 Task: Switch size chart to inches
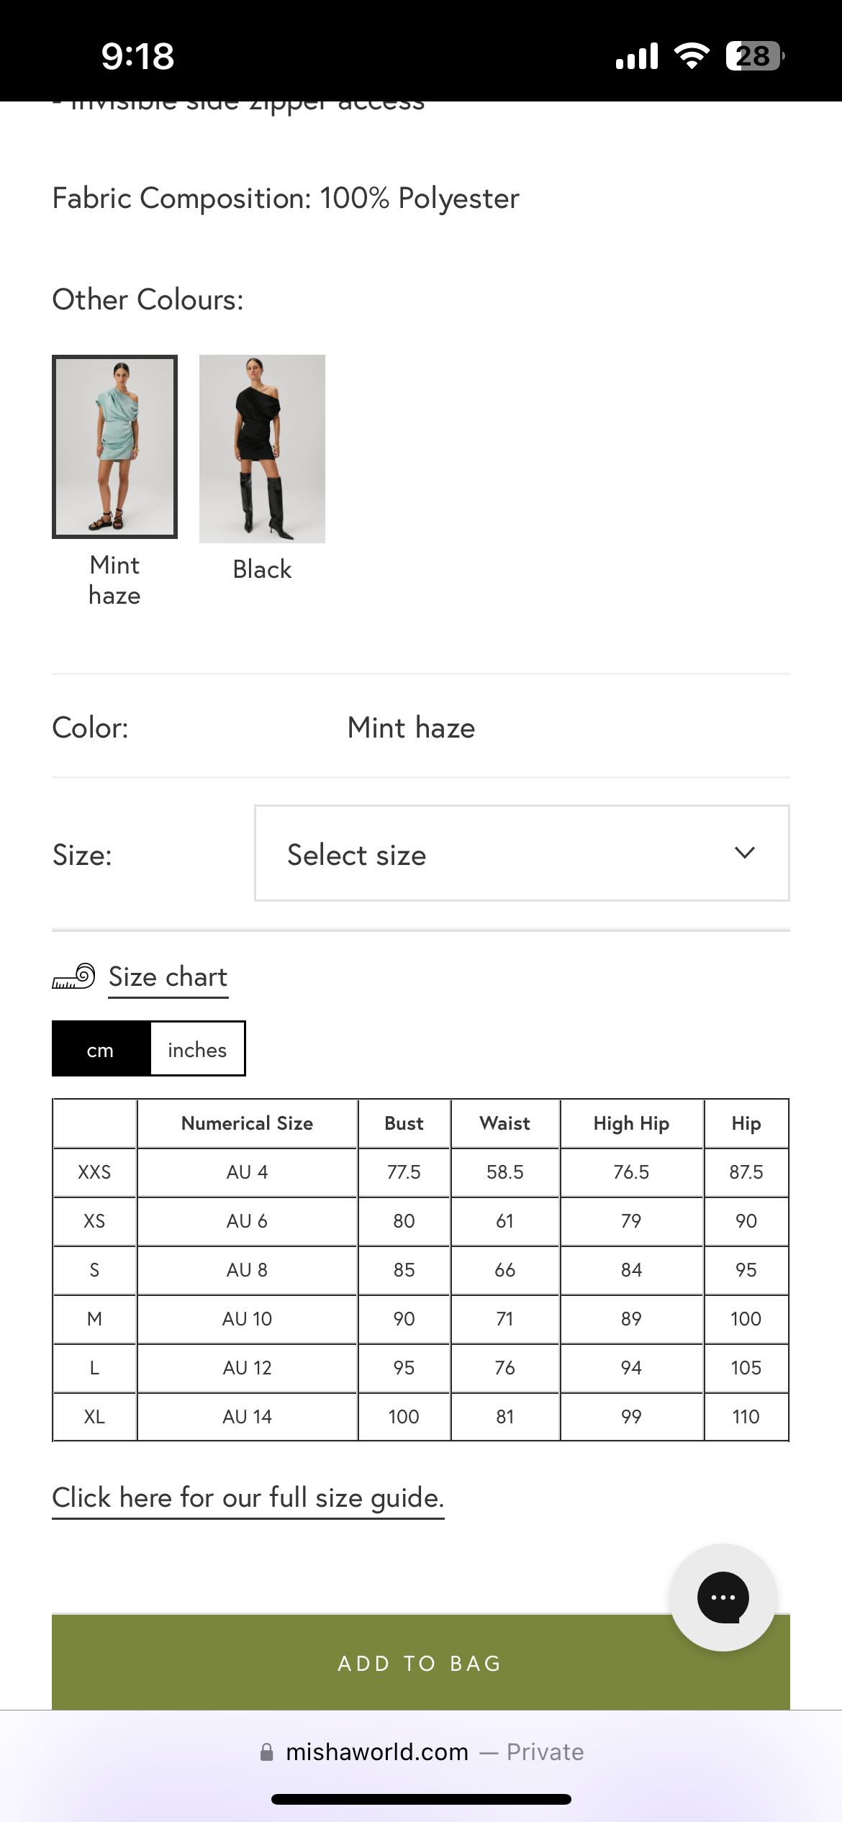coord(197,1049)
